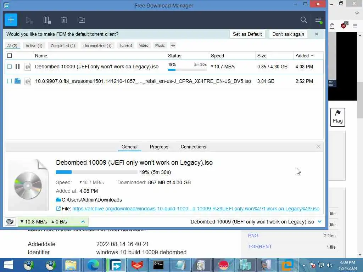Image resolution: width=363 pixels, height=272 pixels.
Task: Click the 19% progress bar in list row
Action: 187,70
